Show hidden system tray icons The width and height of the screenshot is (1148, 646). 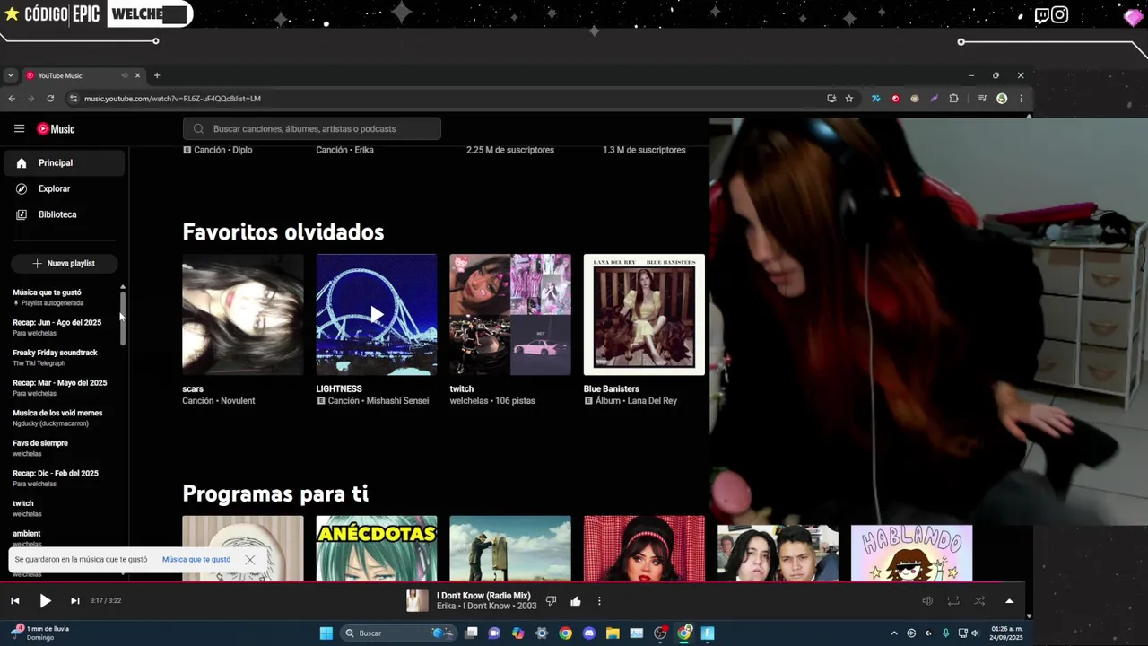[x=893, y=633]
